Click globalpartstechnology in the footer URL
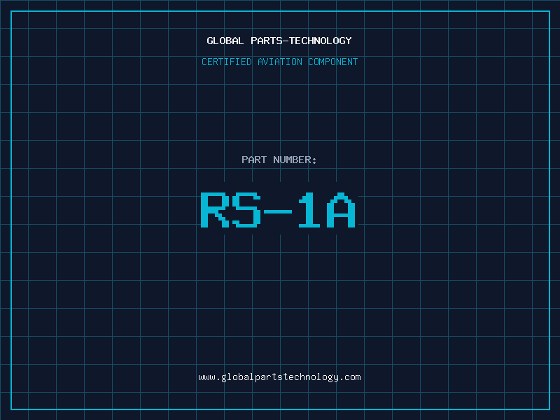This screenshot has width=560, height=420. (279, 377)
